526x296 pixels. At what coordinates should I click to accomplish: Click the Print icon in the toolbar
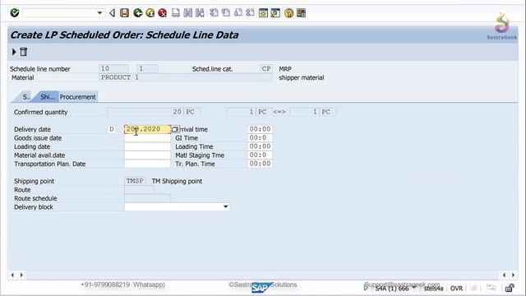[176, 13]
